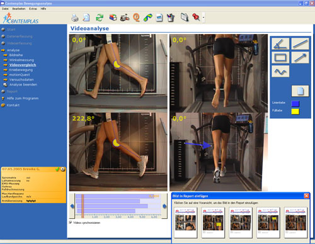Open the Datei menu
315x244 pixels.
pos(5,9)
